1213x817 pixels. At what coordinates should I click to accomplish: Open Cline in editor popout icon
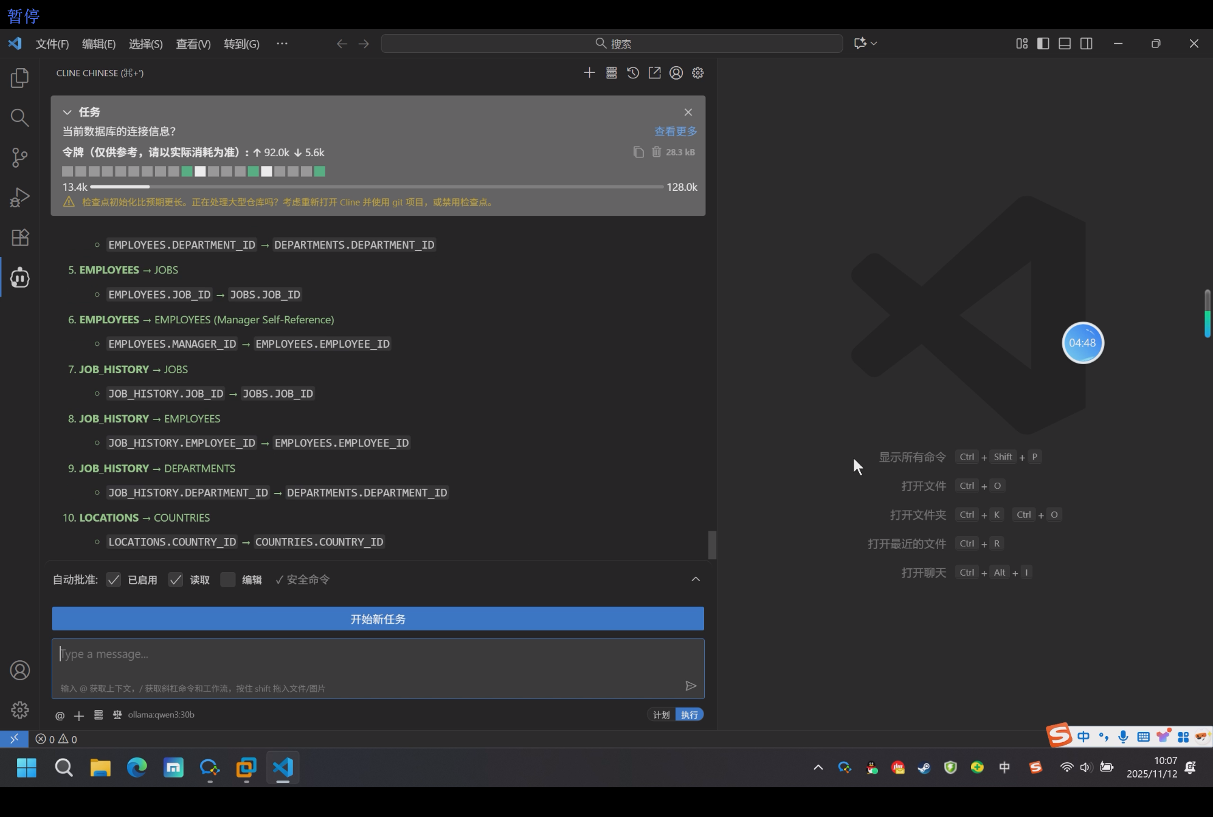coord(654,73)
